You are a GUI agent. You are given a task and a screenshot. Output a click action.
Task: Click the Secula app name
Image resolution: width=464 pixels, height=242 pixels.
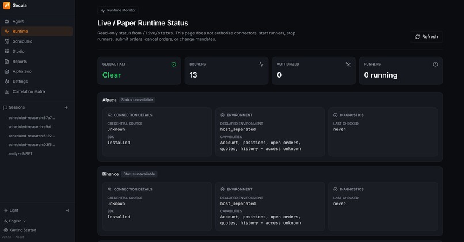coord(20,5)
